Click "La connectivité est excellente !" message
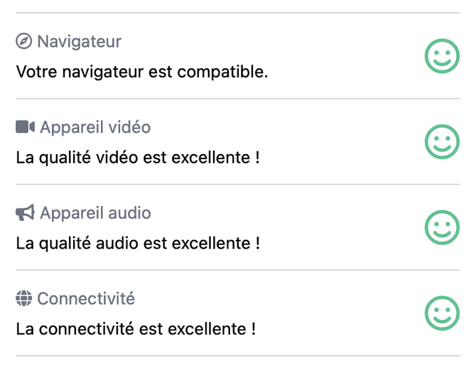Screen dimensions: 476x365 click(x=136, y=329)
